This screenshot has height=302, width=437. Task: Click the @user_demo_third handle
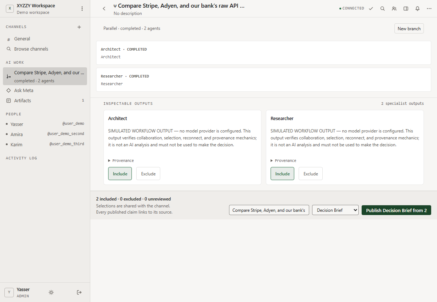[67, 144]
